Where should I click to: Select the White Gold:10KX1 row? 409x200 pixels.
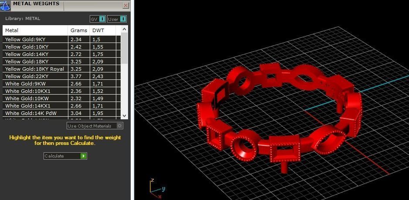tap(62, 91)
